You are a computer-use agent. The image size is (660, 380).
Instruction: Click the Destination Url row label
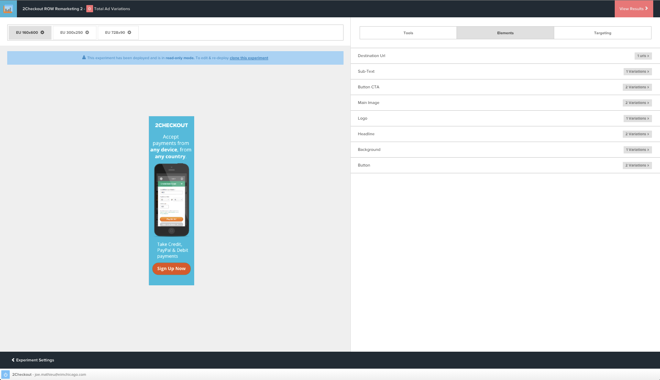click(371, 56)
